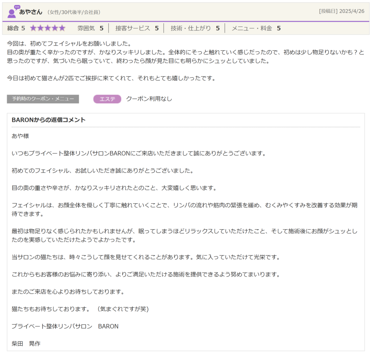Screen dimensions: 371x354
Task: Click the reviewer attributes 女性/30代後半/会社員
Action: click(x=74, y=12)
